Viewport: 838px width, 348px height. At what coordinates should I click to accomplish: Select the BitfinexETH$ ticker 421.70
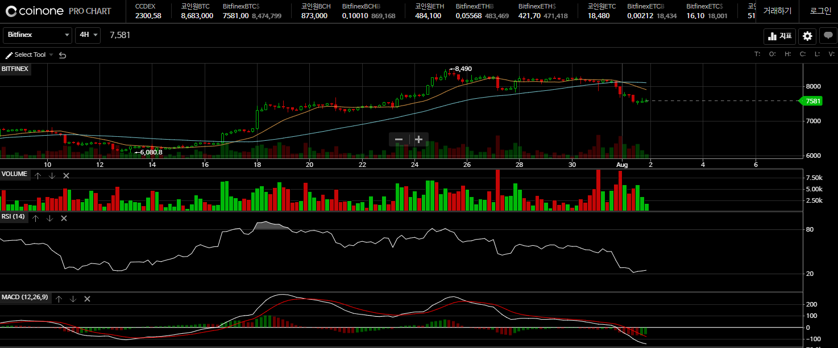543,11
